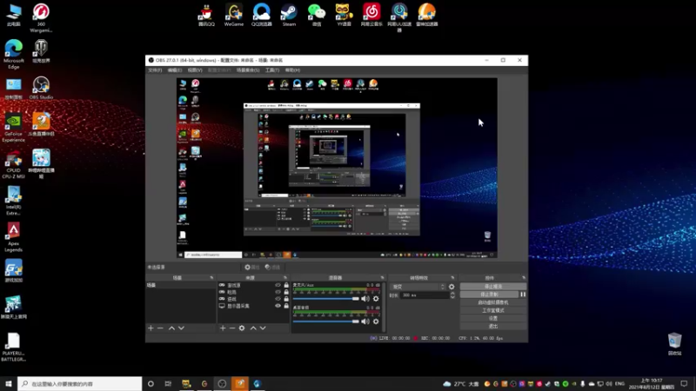Click the 启动虚拟摄像机 virtual camera button
The height and width of the screenshot is (391, 696).
coord(493,302)
